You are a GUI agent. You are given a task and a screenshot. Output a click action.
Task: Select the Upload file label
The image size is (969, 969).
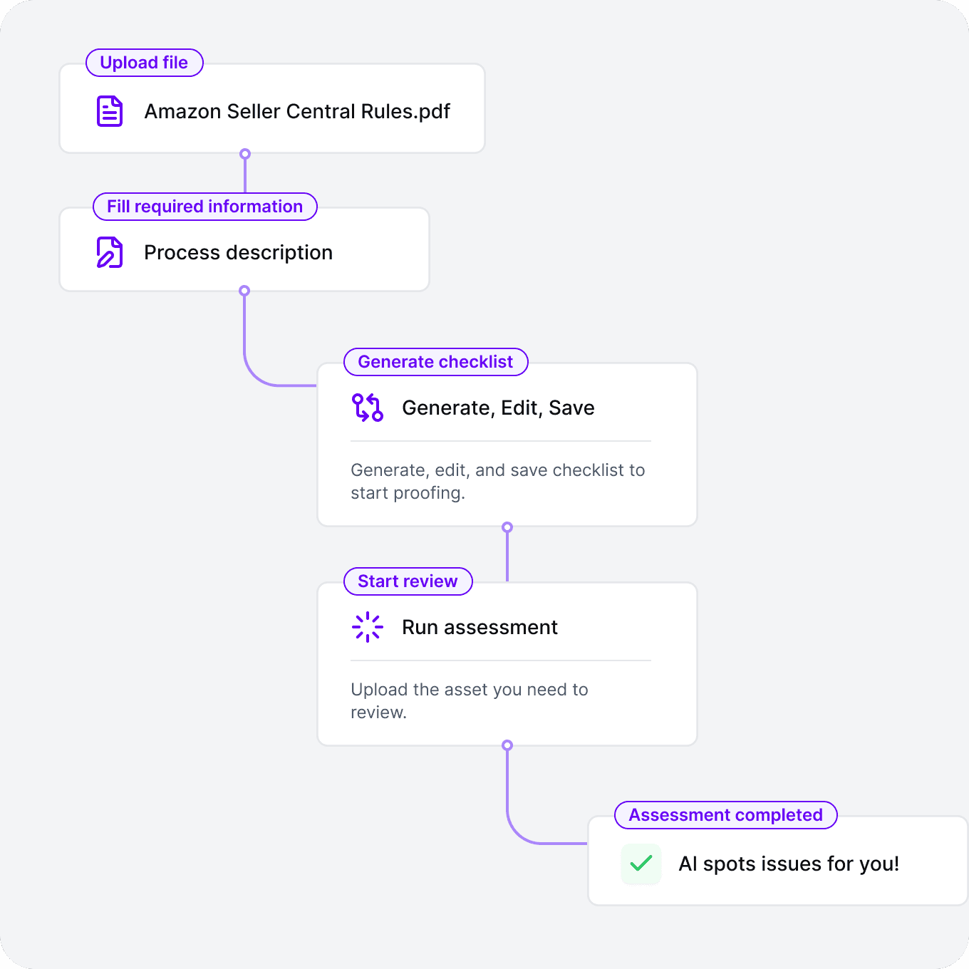point(144,63)
